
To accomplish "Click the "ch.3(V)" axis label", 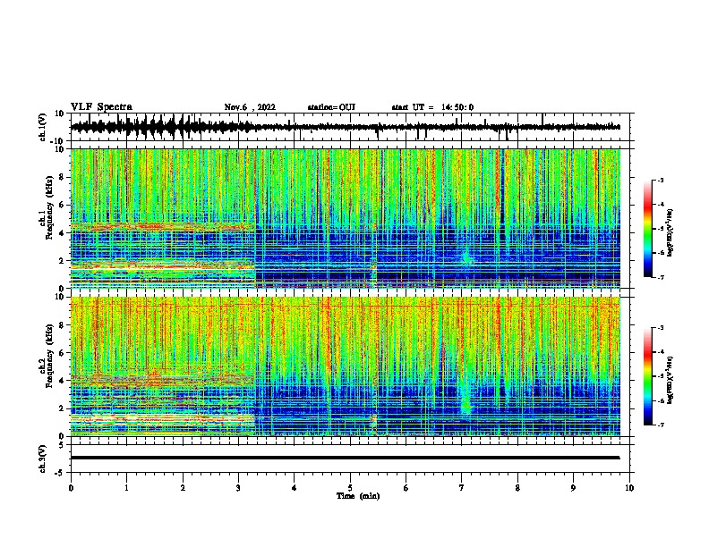I will (x=43, y=459).
